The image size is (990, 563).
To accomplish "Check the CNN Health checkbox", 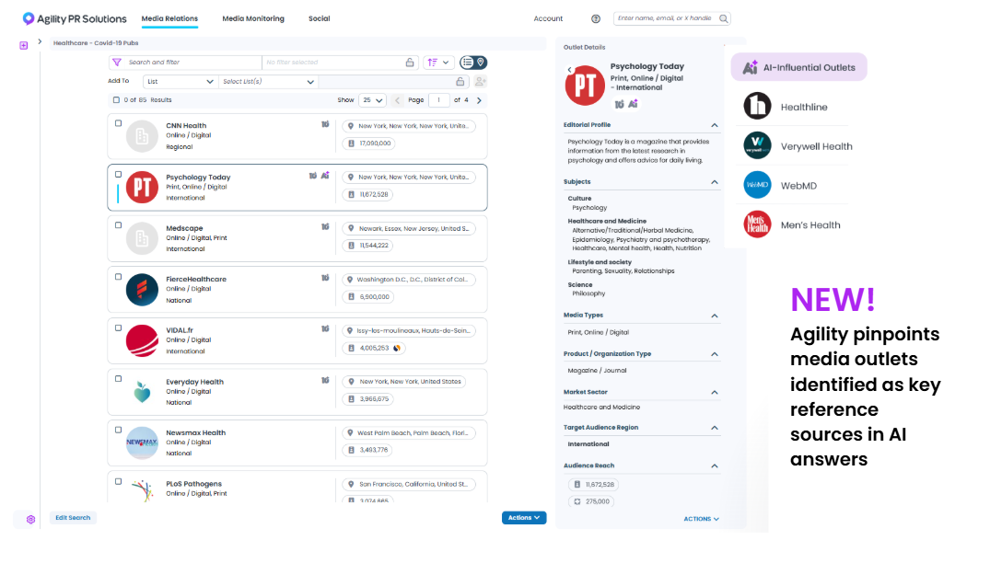I will (x=118, y=123).
